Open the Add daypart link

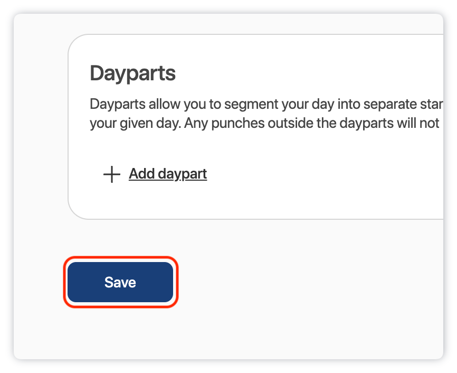168,174
